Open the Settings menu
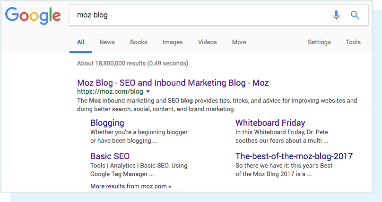This screenshot has height=202, width=382. pos(319,42)
